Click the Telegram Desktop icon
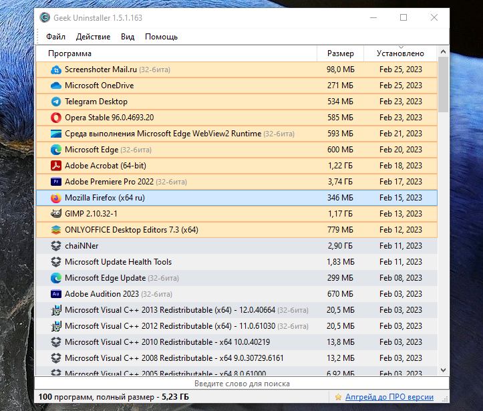Image resolution: width=483 pixels, height=411 pixels. (x=55, y=102)
